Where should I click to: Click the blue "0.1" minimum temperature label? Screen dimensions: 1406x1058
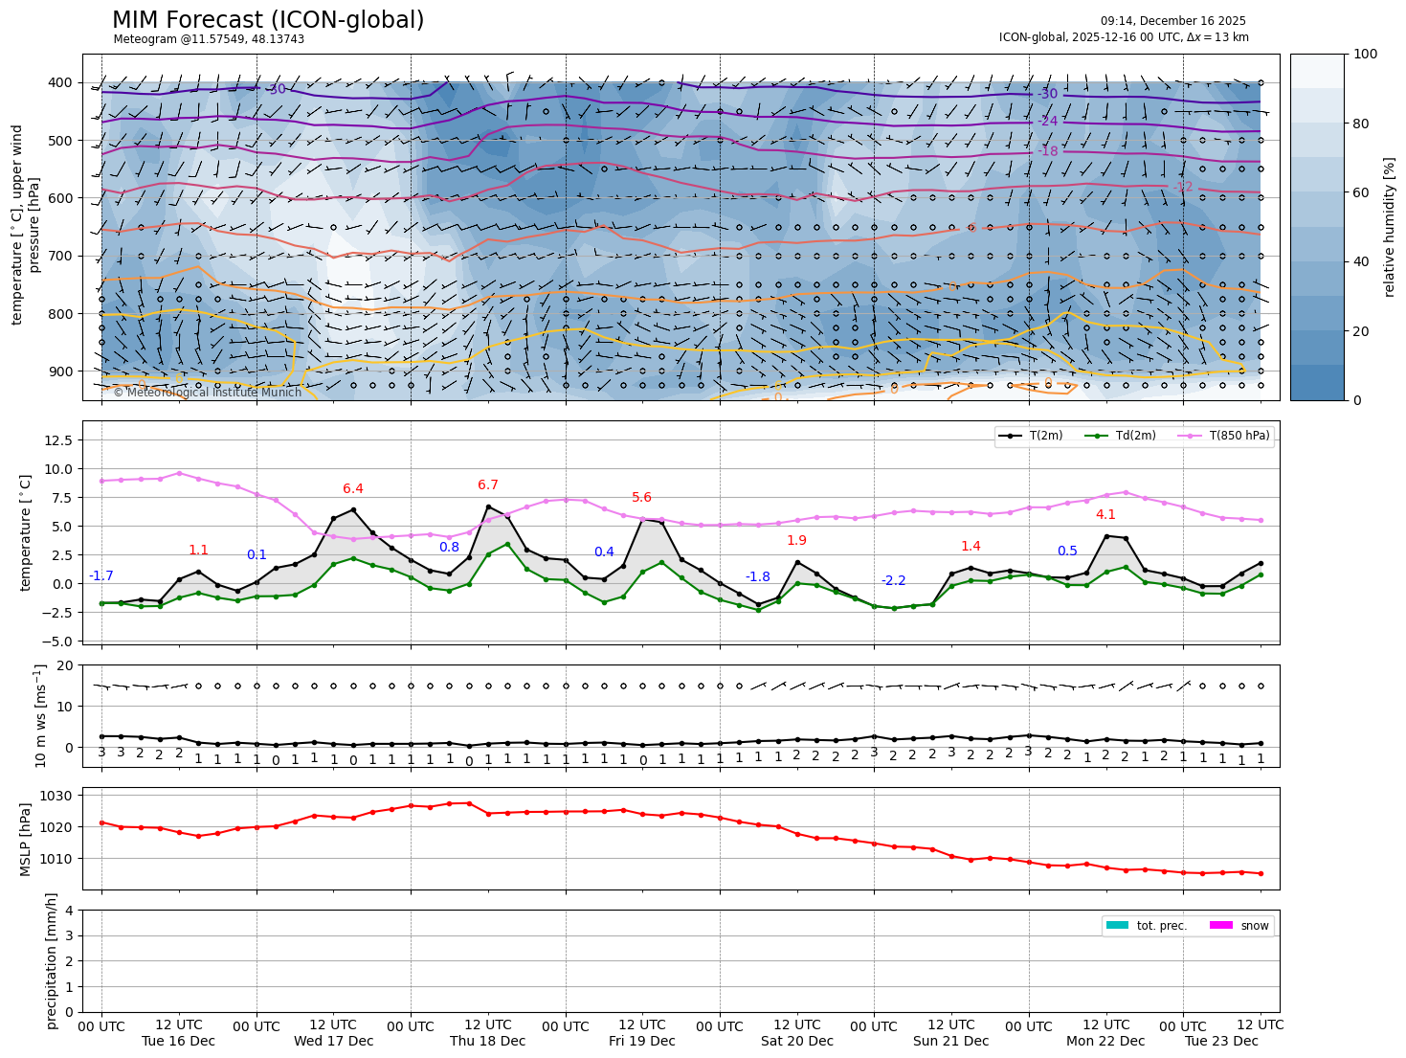pyautogui.click(x=257, y=555)
